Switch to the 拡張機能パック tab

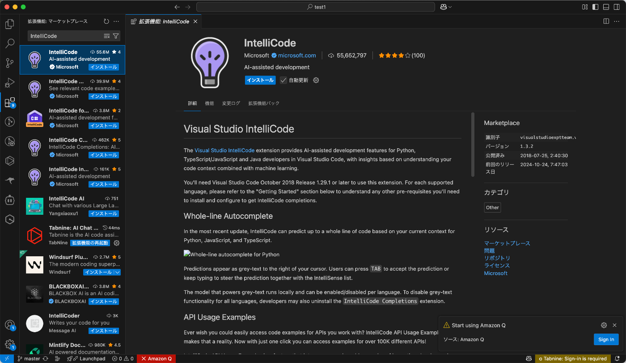tap(264, 103)
